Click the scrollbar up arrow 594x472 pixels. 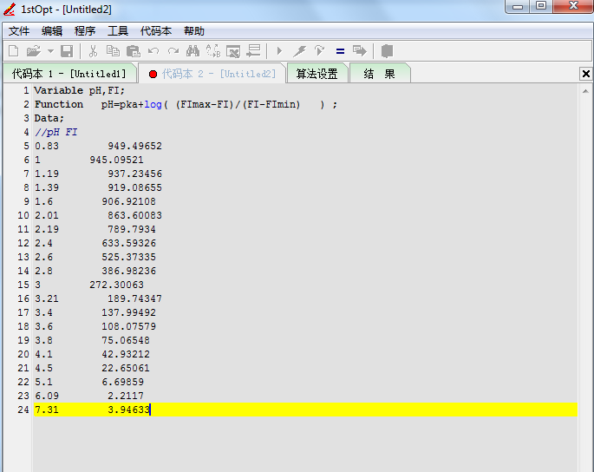(585, 91)
